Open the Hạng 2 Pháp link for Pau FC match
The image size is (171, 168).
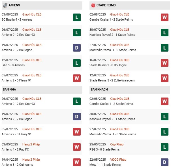point(31,145)
